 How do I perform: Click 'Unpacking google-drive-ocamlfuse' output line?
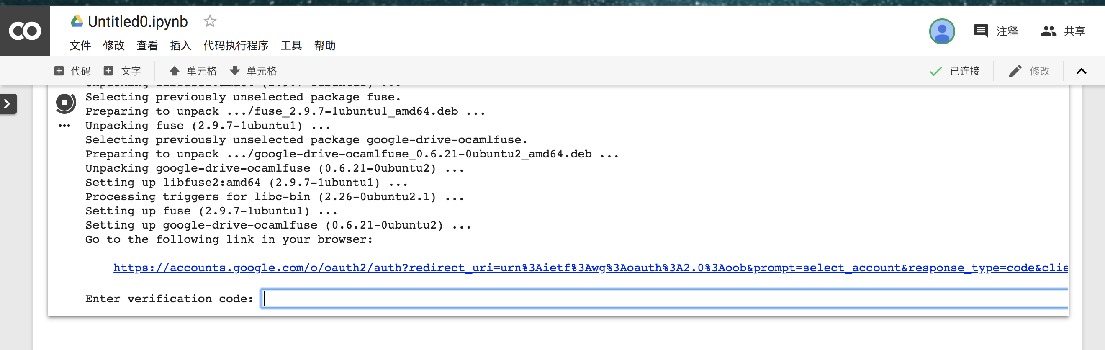(x=275, y=168)
